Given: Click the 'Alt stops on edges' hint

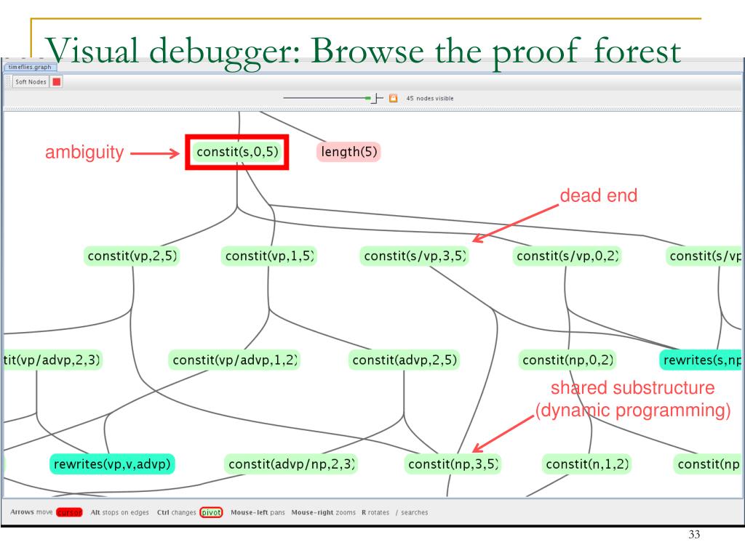Looking at the screenshot, I should point(120,512).
